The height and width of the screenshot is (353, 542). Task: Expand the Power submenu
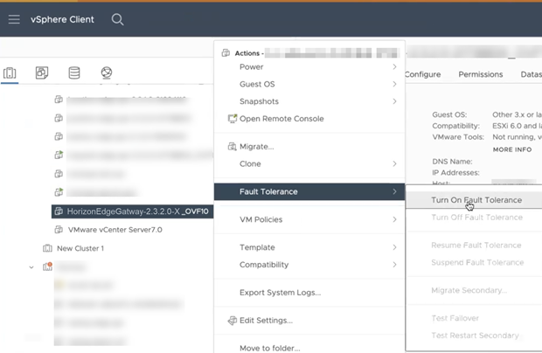click(x=309, y=67)
